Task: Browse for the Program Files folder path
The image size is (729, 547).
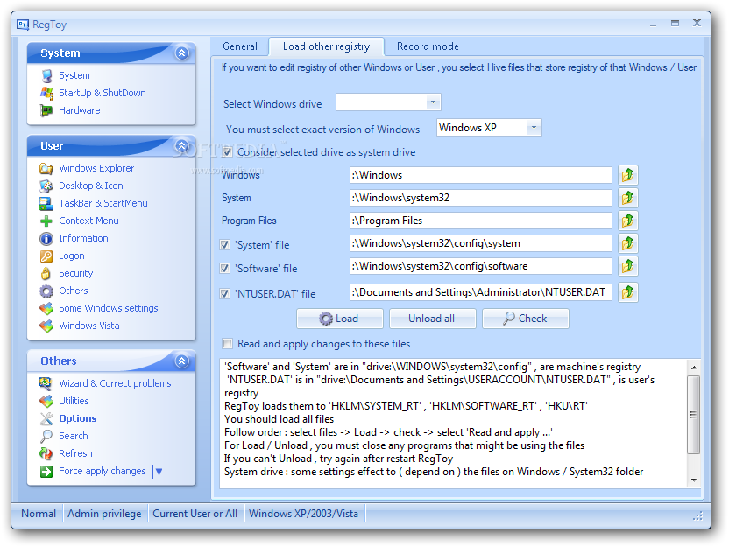Action: 628,221
